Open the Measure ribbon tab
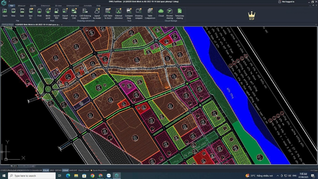The image size is (318, 179). coord(21,6)
